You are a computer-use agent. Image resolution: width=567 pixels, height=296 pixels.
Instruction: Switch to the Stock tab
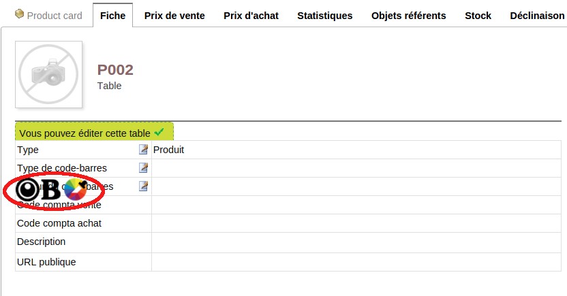tap(478, 16)
